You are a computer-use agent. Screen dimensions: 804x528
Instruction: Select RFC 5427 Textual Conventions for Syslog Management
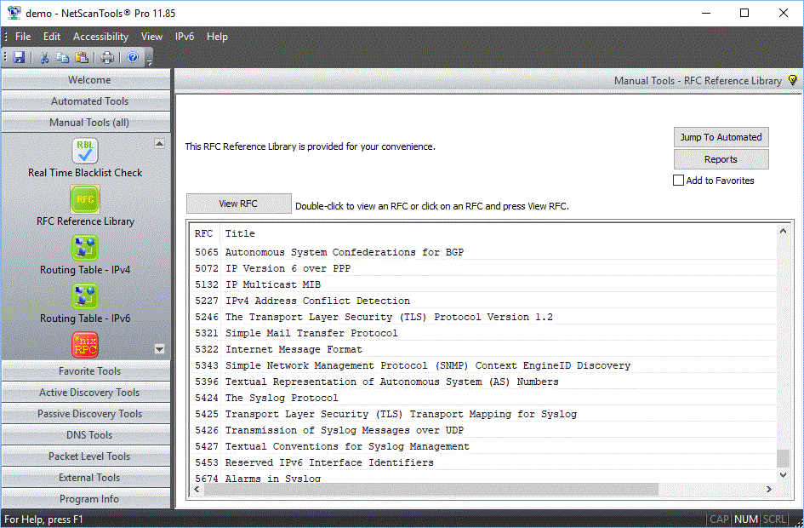coord(483,446)
